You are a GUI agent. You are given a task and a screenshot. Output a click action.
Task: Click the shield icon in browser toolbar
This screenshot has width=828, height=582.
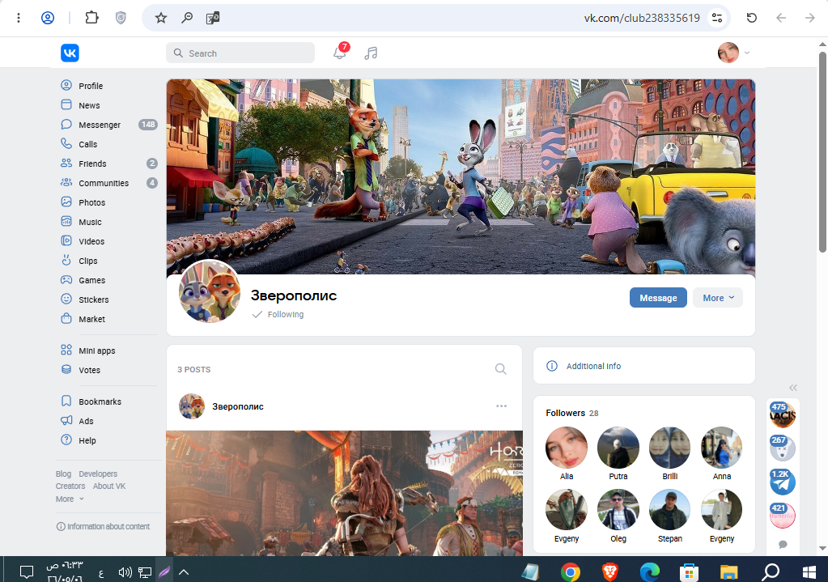121,18
